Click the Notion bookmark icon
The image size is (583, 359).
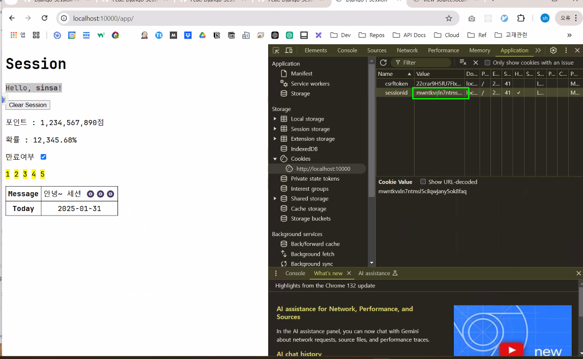pos(217,35)
